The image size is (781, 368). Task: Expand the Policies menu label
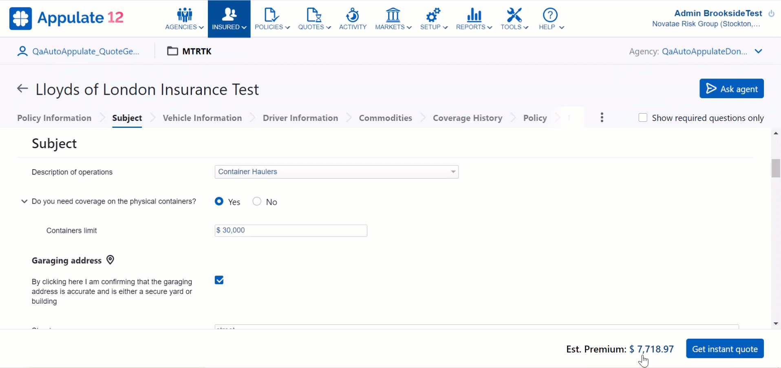tap(272, 27)
